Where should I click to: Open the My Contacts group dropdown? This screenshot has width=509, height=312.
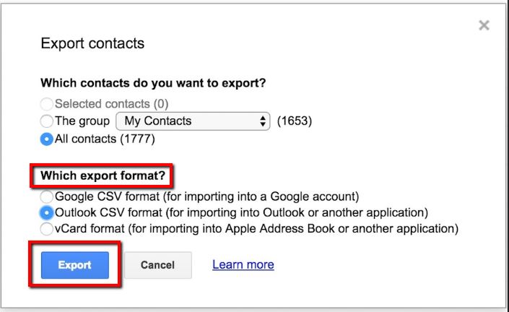[x=192, y=121]
